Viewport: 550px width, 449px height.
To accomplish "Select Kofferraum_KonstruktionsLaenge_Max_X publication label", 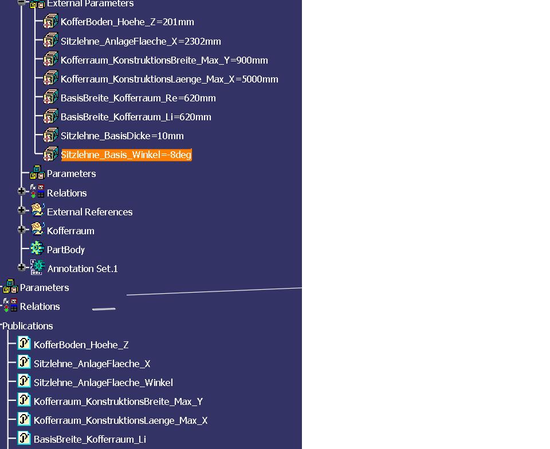I will point(121,420).
